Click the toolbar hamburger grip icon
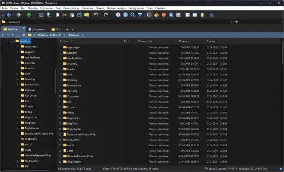 [x=3, y=15]
